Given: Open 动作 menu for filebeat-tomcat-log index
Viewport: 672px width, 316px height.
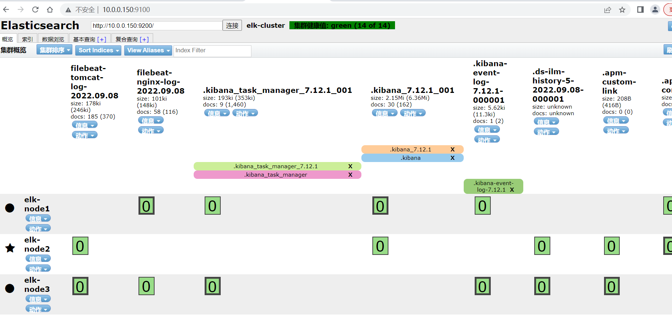Looking at the screenshot, I should pos(85,135).
